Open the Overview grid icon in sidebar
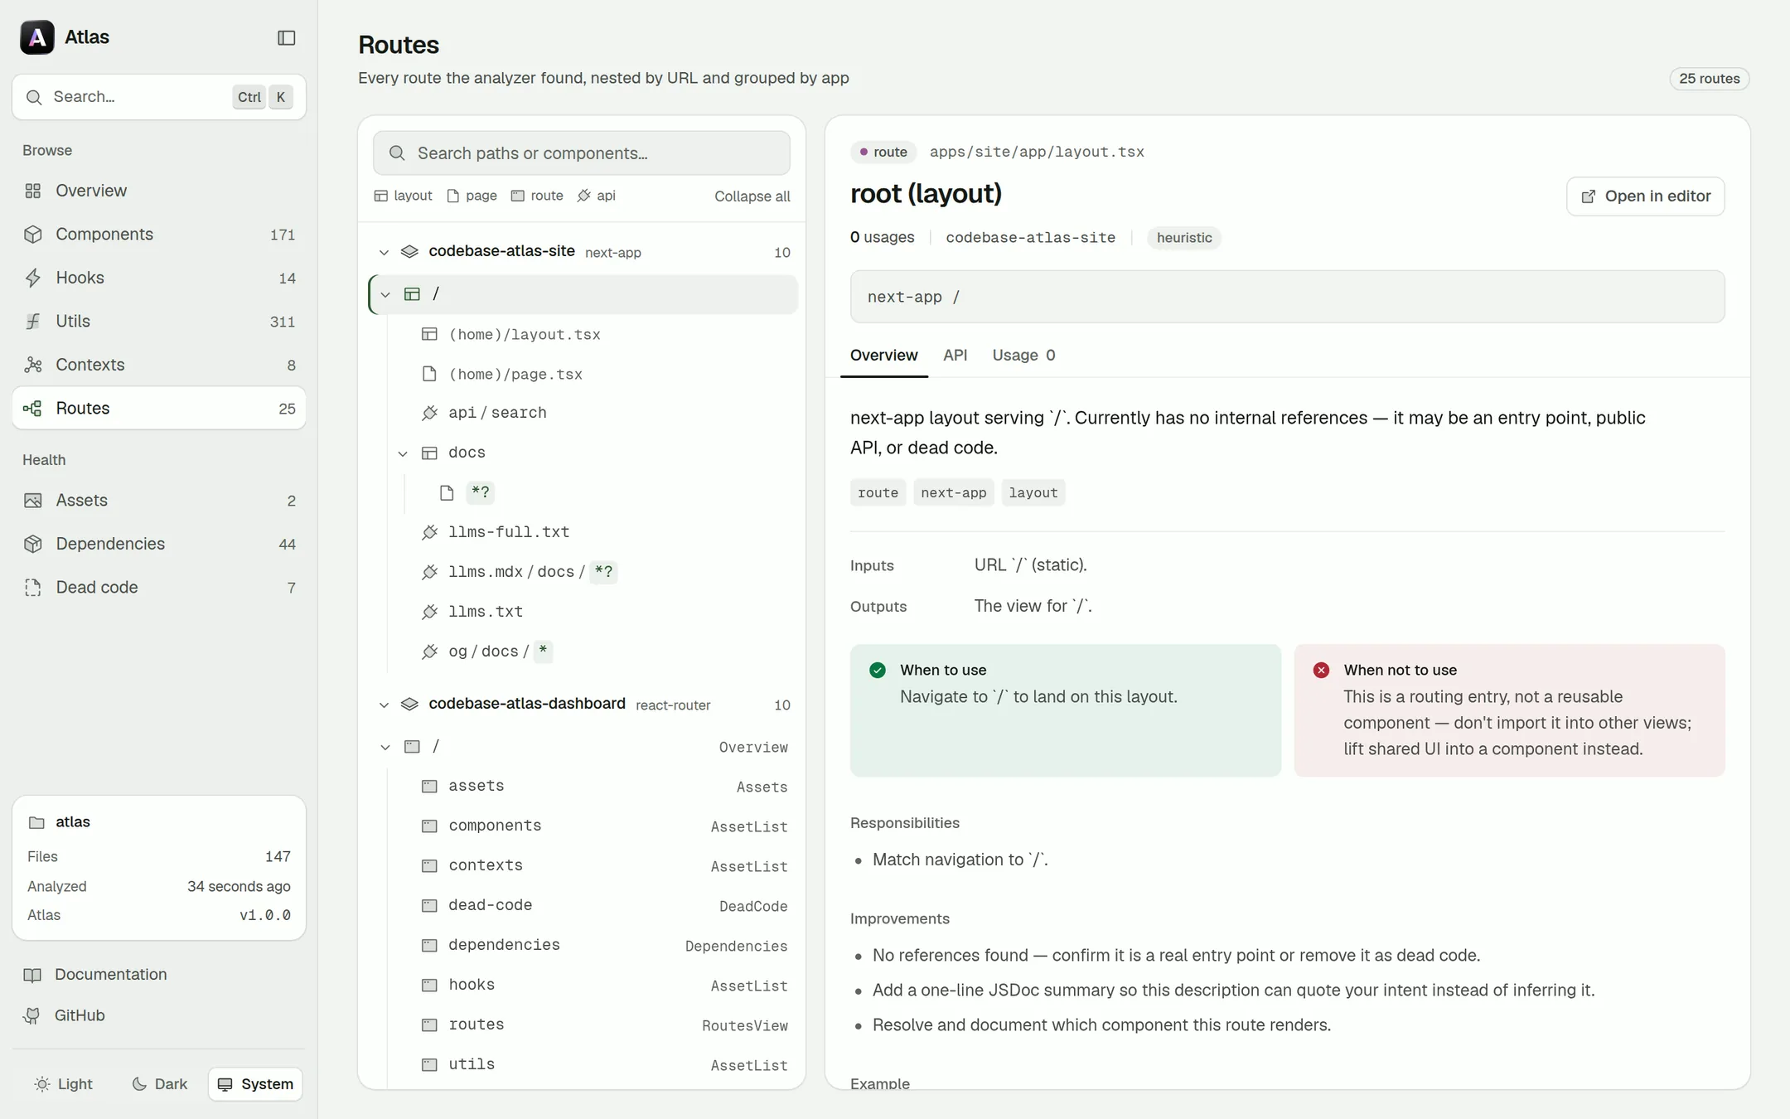The image size is (1790, 1119). point(33,191)
